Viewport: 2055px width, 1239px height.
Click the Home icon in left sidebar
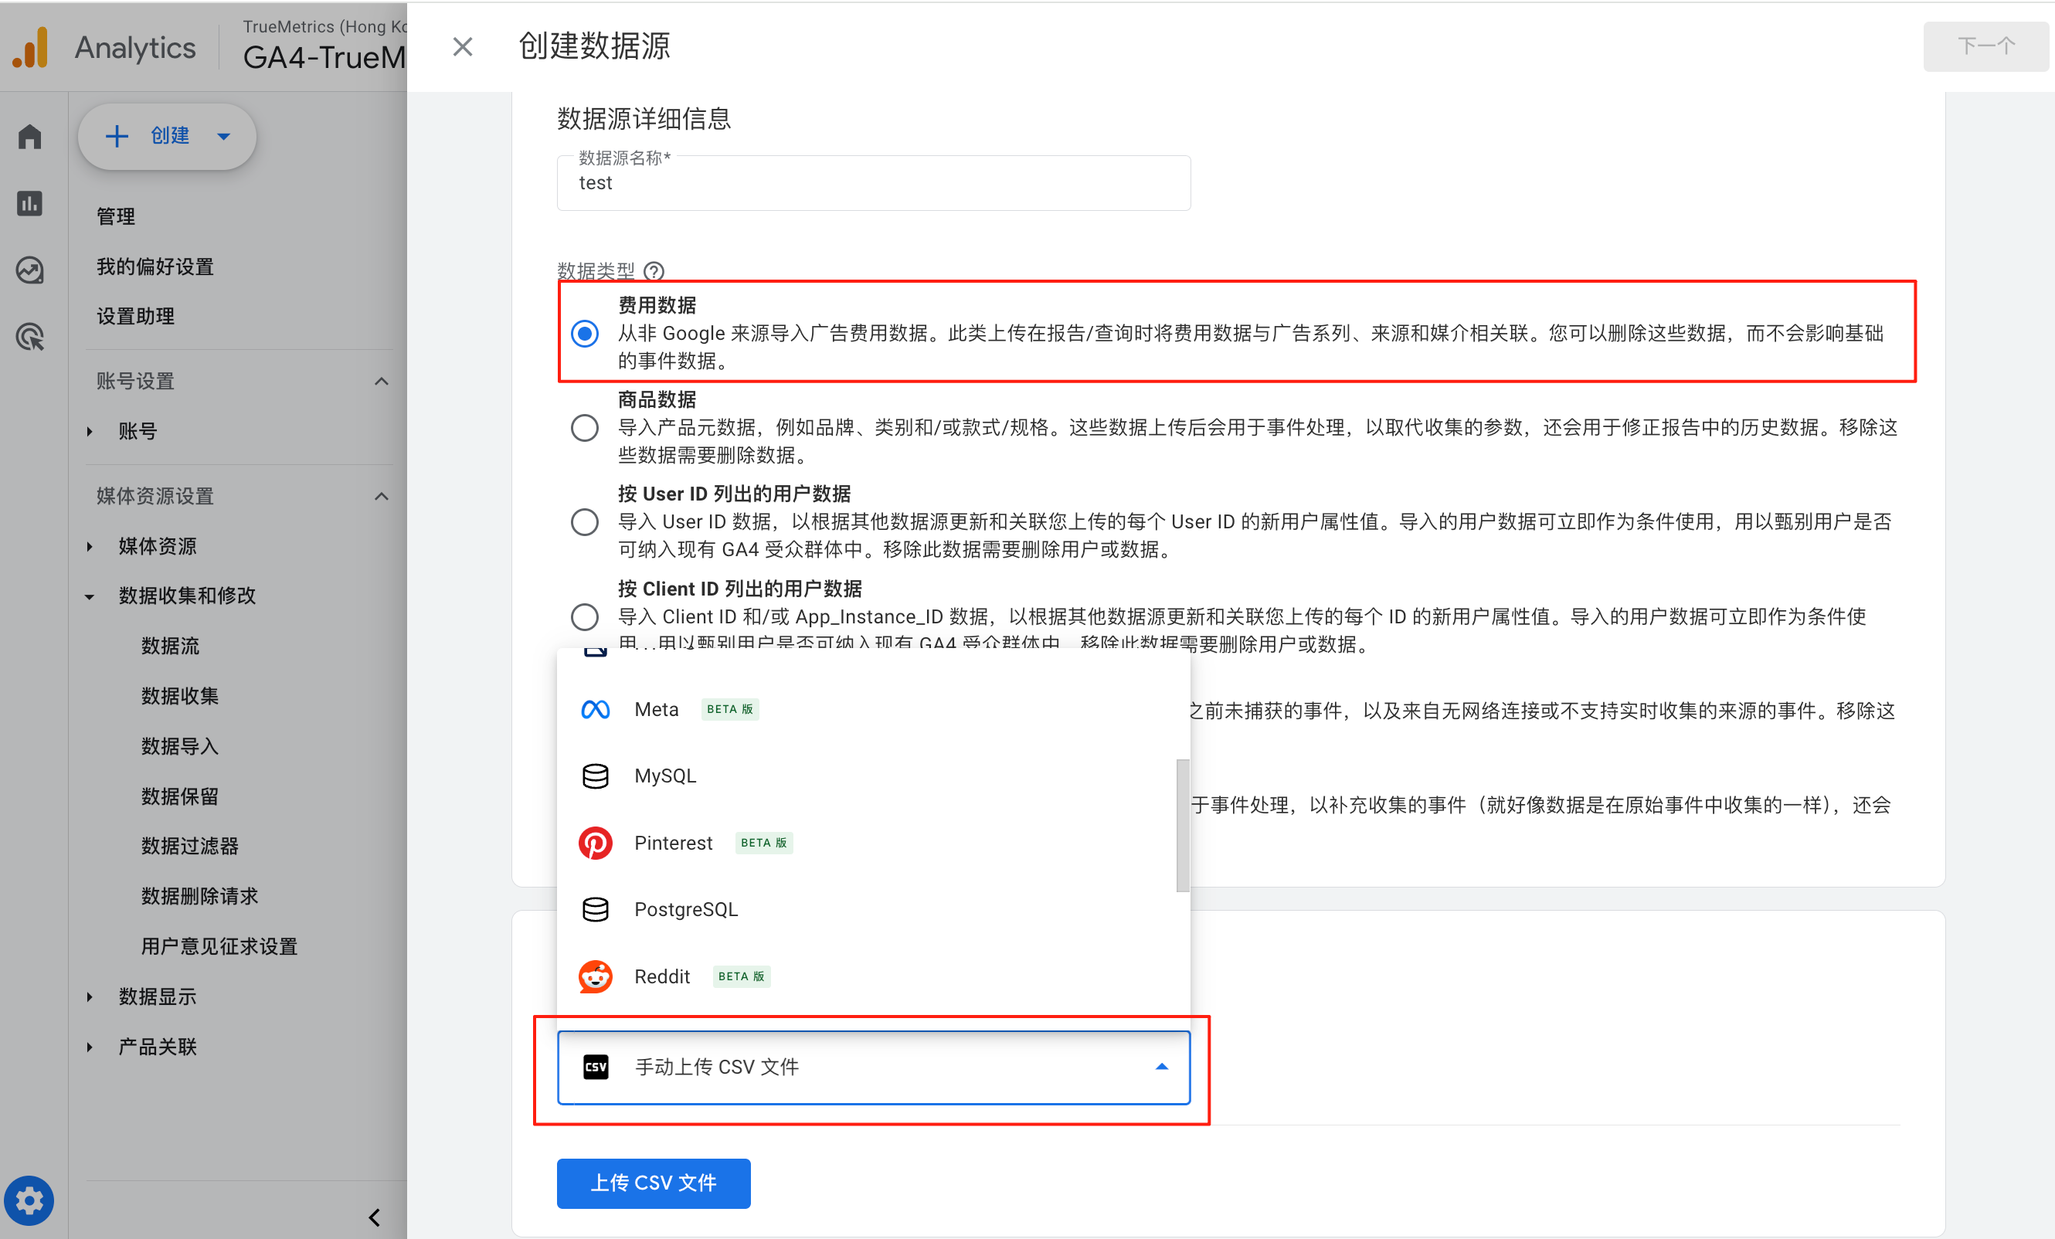tap(30, 136)
